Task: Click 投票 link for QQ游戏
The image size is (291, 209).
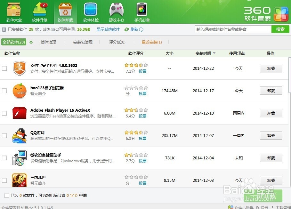Action: coord(142,139)
